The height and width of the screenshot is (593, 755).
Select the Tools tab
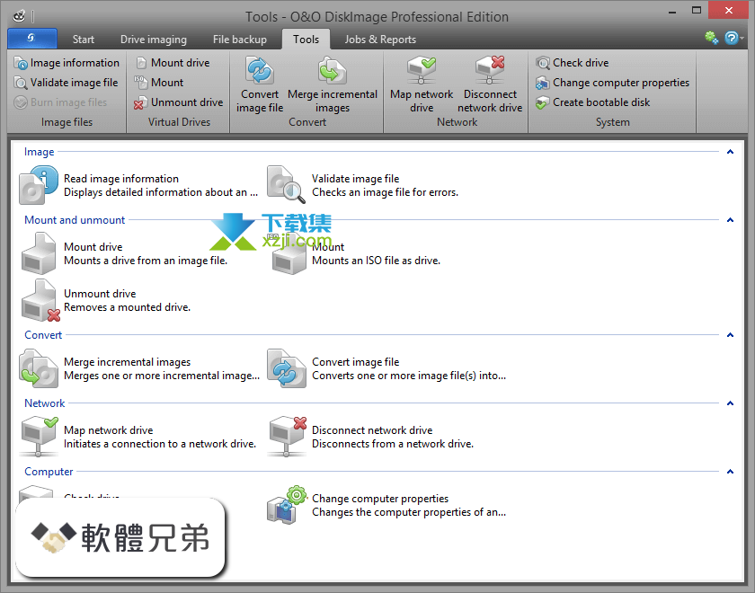tap(306, 40)
